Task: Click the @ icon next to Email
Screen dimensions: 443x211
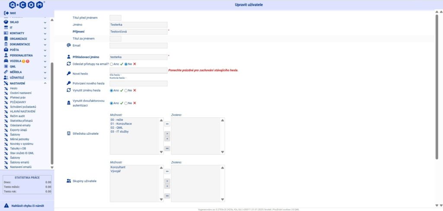Action: [68, 45]
